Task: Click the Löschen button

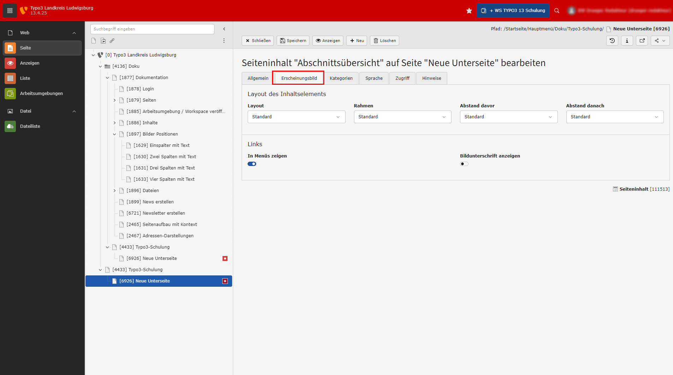Action: coord(384,41)
